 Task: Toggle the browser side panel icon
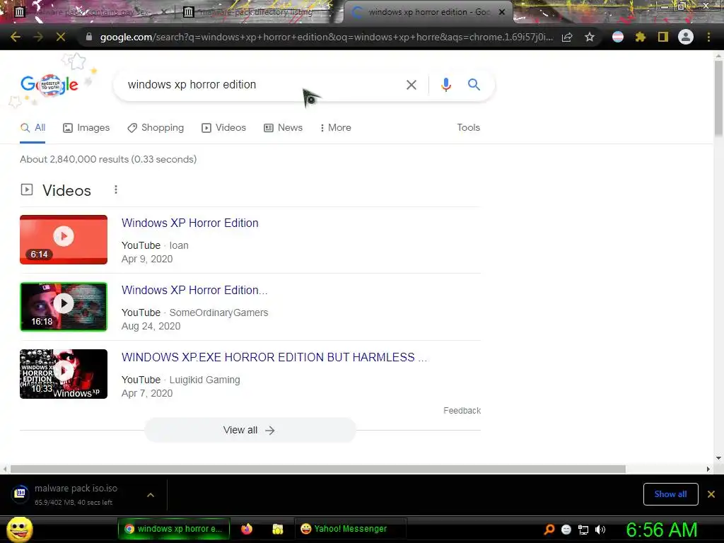click(x=663, y=37)
